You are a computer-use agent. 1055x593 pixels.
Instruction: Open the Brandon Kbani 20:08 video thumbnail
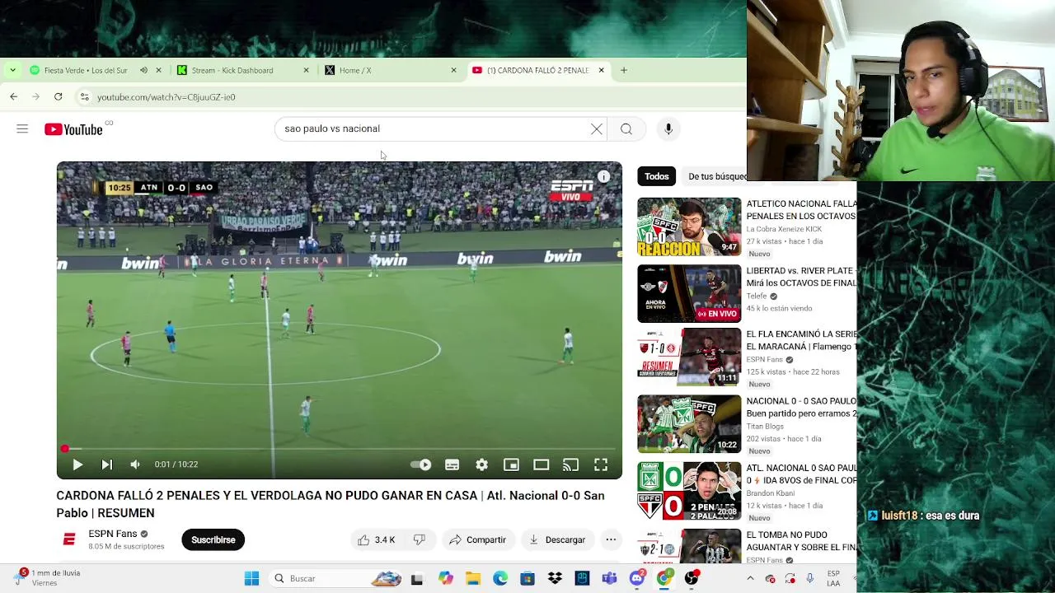[x=689, y=491]
